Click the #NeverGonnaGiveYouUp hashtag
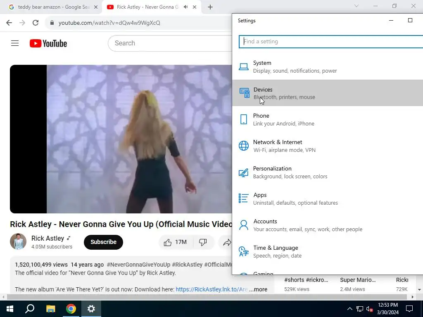423x317 pixels. click(x=138, y=265)
